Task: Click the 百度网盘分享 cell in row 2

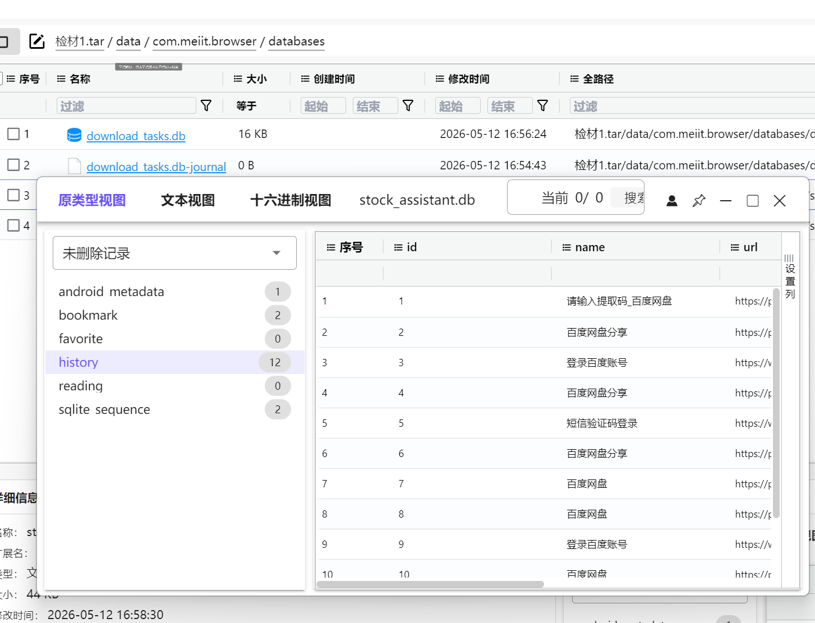Action: pyautogui.click(x=597, y=333)
